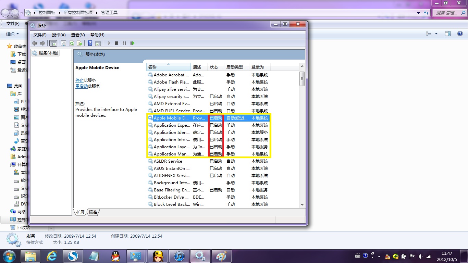Open Help using the blue question-mark toolbar icon
Image resolution: width=468 pixels, height=263 pixels.
[90, 43]
